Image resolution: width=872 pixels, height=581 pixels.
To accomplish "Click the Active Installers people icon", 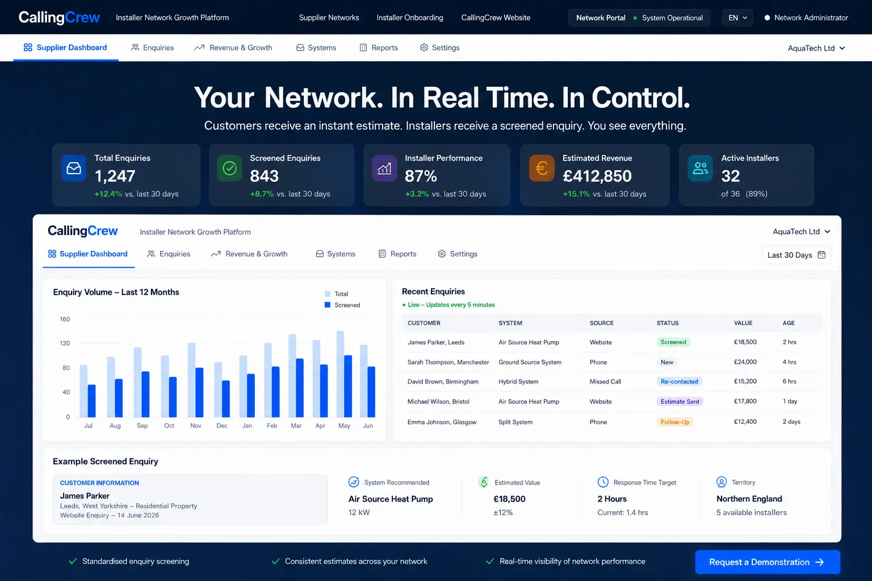I will coord(701,169).
